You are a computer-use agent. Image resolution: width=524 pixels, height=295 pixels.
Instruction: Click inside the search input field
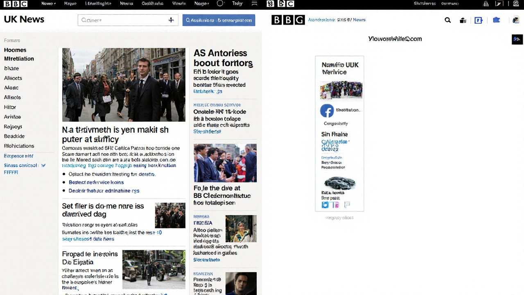[x=123, y=20]
